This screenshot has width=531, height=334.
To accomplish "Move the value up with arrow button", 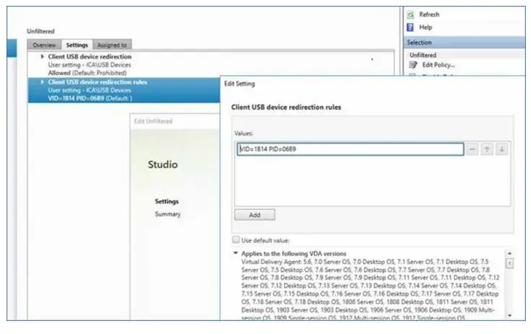I will pos(487,149).
